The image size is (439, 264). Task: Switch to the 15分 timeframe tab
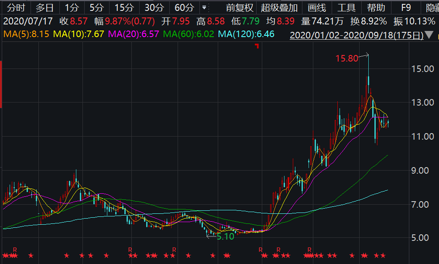coord(122,7)
